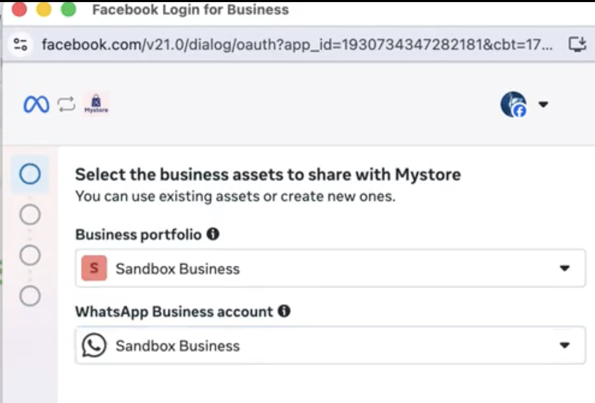Show info about Business portfolio
The height and width of the screenshot is (403, 595).
(213, 234)
